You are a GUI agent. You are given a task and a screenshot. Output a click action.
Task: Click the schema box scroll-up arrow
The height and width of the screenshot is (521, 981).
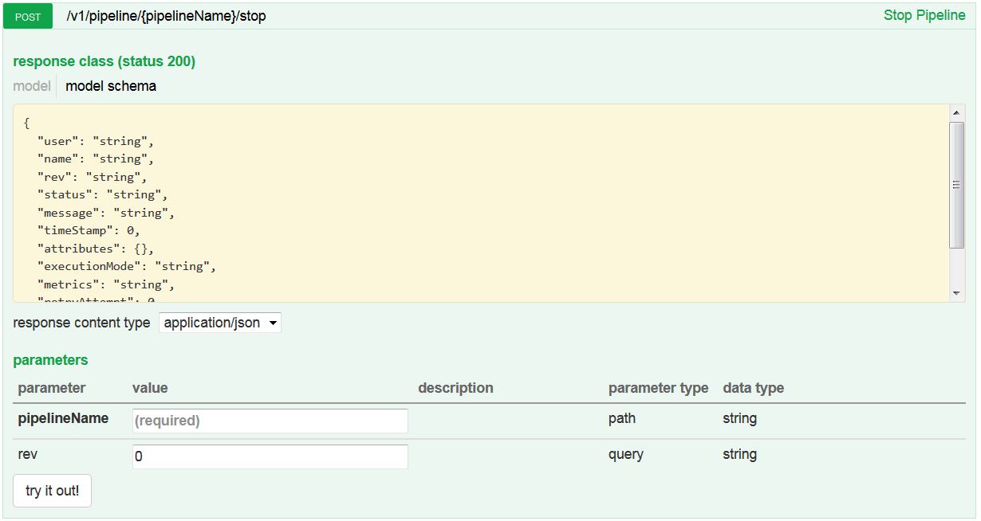[x=957, y=113]
